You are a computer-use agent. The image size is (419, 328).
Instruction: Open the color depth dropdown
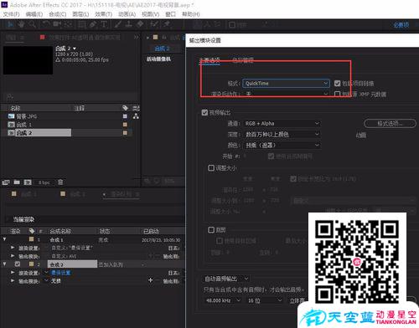click(282, 134)
